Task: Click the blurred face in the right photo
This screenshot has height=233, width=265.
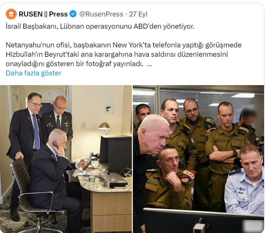Action: 249,114
